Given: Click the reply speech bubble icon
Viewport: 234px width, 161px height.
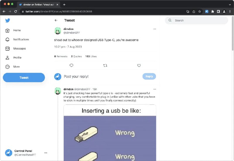Looking at the screenshot, I should (71, 66).
